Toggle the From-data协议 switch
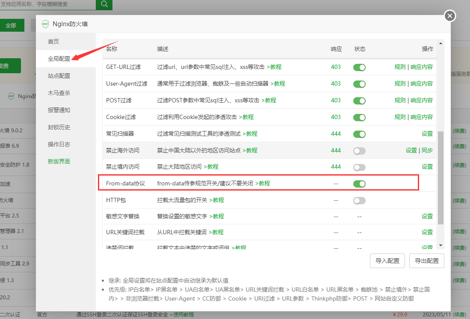The image size is (470, 319). tap(359, 184)
